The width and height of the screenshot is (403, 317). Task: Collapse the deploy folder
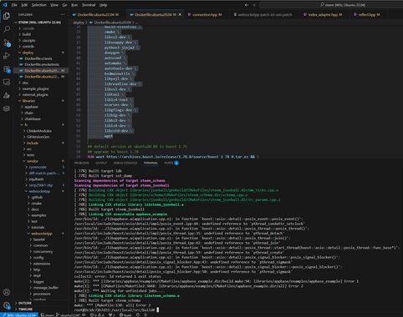tap(28, 53)
